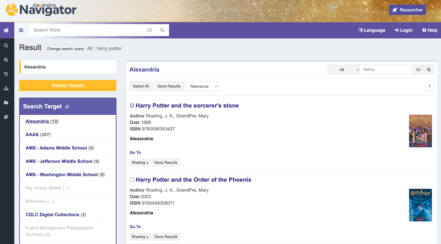Image resolution: width=441 pixels, height=244 pixels.
Task: Open the hamburger menu icon
Action: 21,30
